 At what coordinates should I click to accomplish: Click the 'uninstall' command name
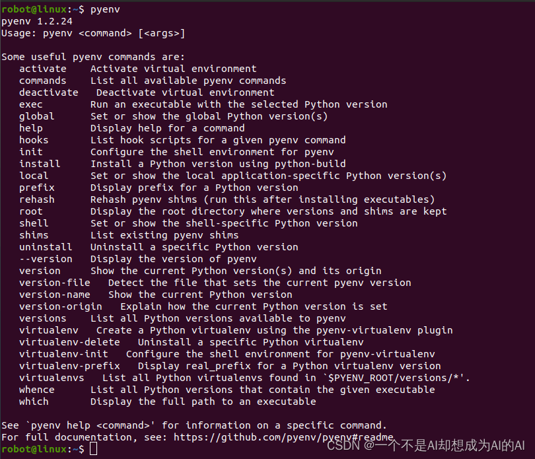pyautogui.click(x=46, y=247)
